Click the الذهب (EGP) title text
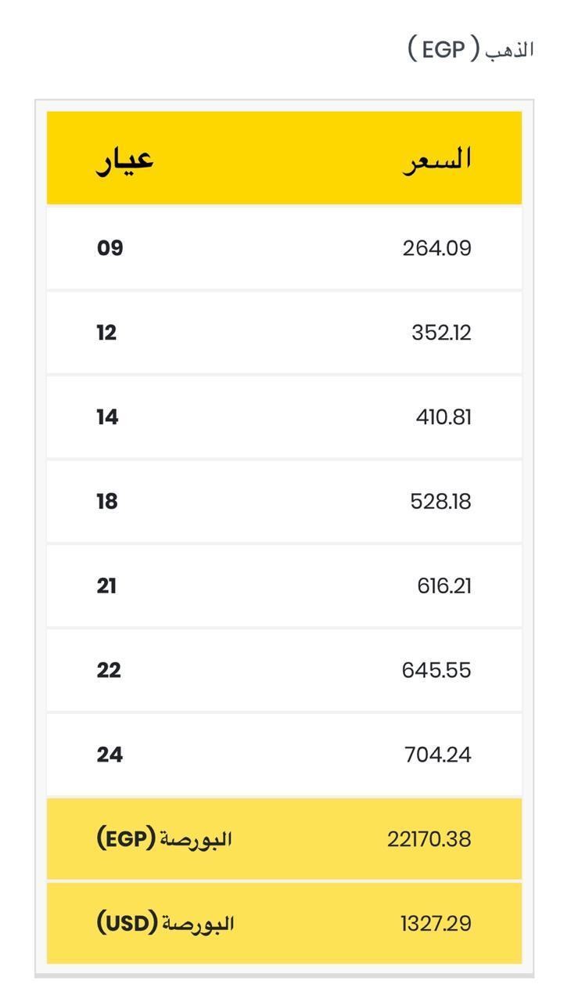The width and height of the screenshot is (571, 1002). [x=471, y=49]
